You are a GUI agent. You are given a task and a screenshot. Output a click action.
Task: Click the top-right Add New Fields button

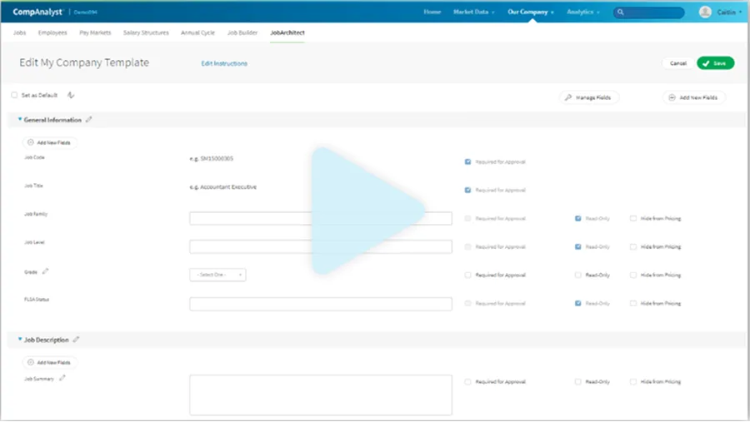point(694,97)
